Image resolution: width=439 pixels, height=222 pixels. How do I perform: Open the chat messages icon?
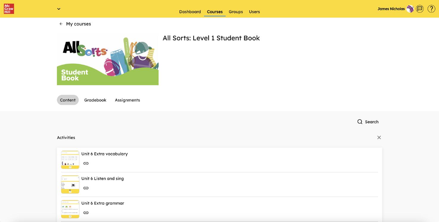420,9
